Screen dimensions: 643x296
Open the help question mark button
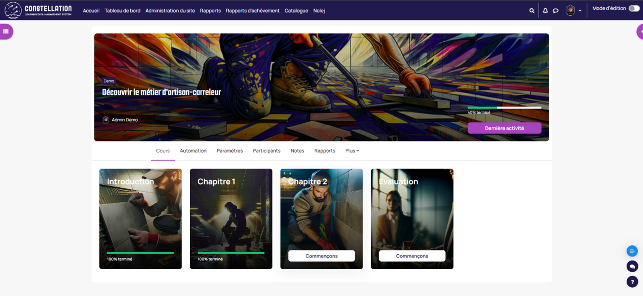[x=632, y=281]
